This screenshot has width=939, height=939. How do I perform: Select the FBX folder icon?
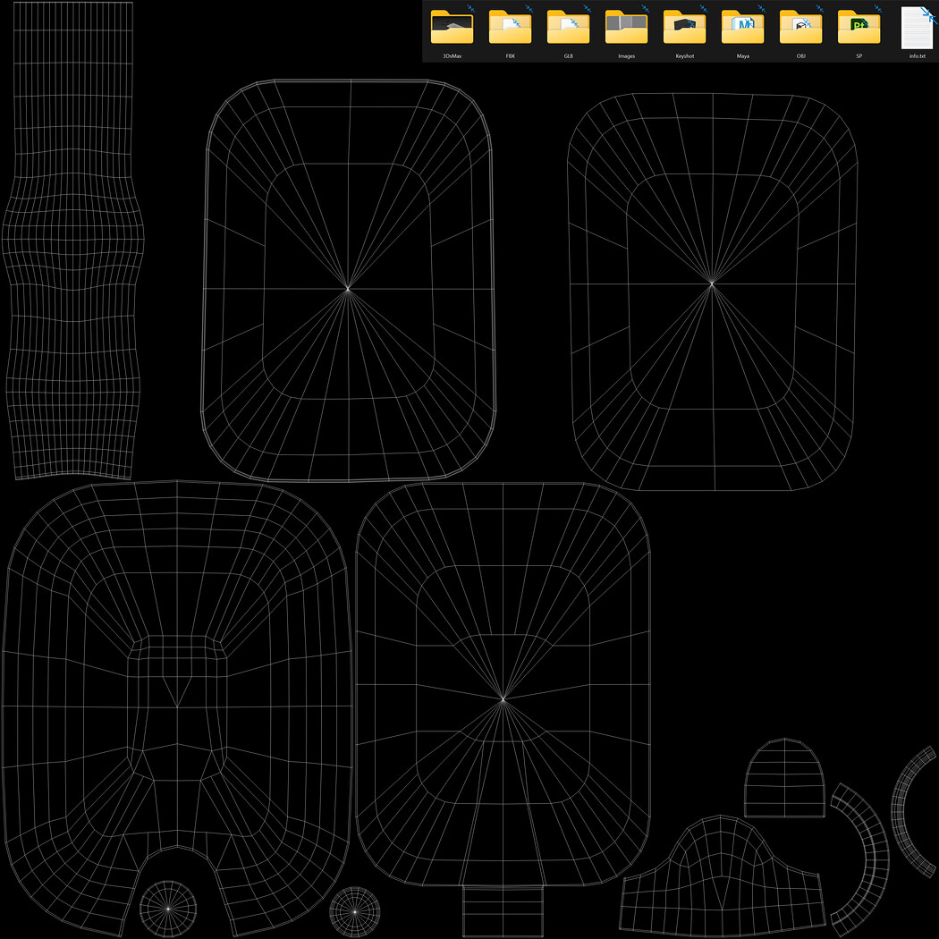point(511,26)
